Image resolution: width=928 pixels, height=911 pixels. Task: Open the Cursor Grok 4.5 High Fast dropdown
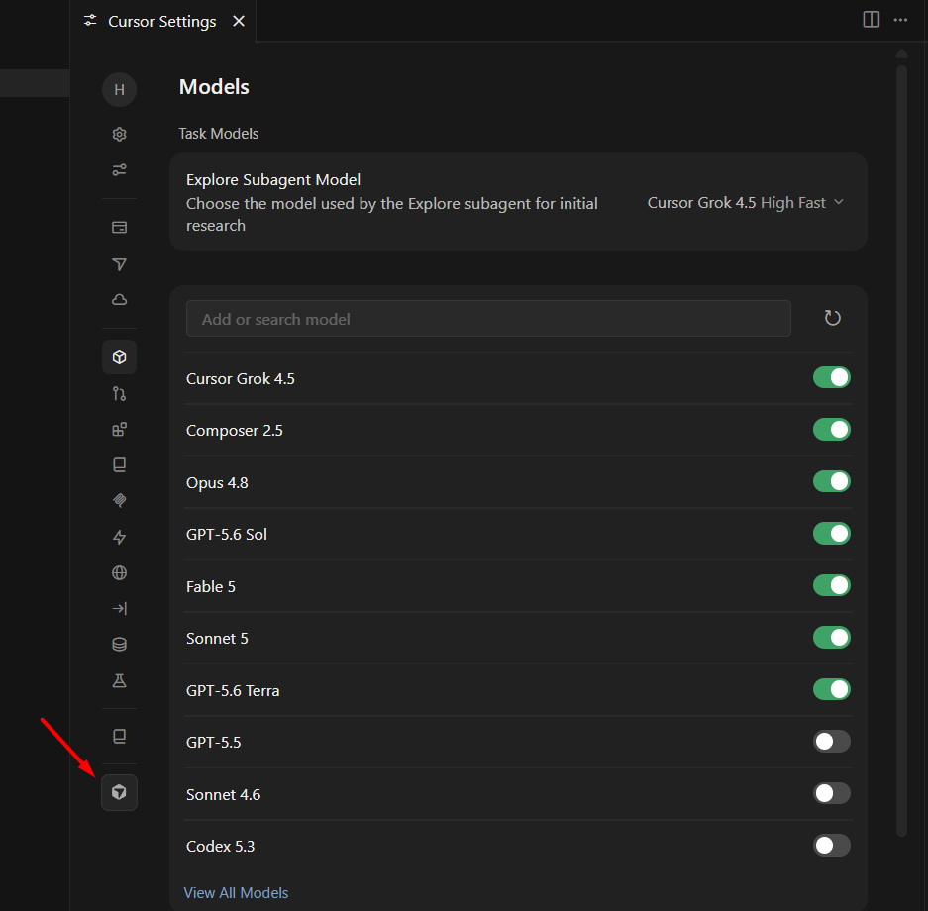pos(745,203)
